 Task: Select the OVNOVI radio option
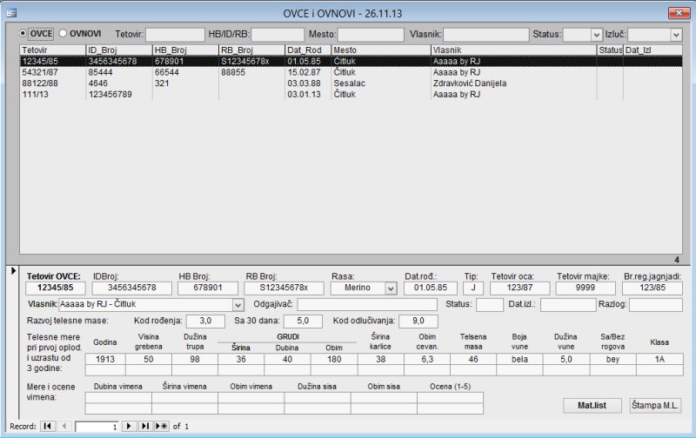click(x=63, y=33)
